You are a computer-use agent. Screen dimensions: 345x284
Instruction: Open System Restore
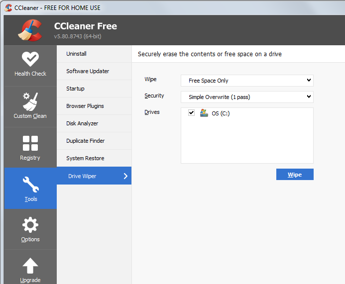click(x=94, y=158)
